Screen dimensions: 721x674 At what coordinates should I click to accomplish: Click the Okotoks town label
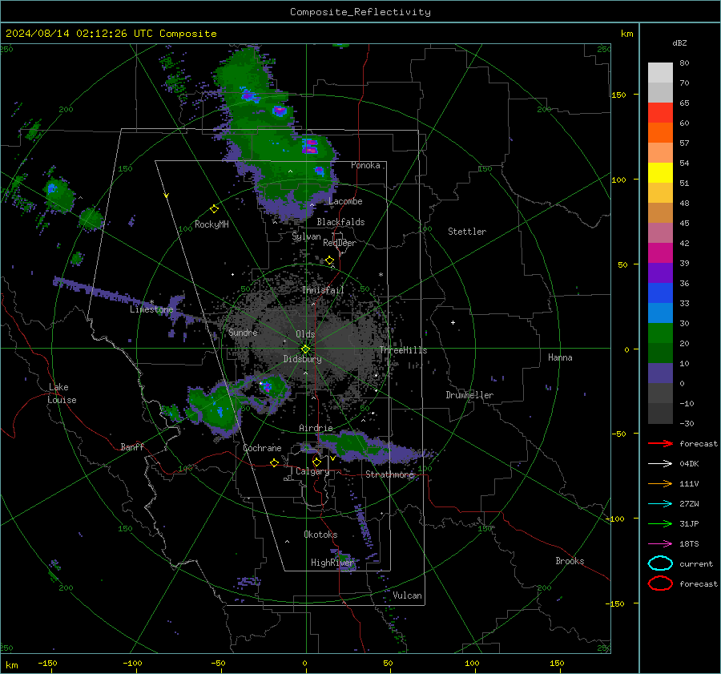320,535
